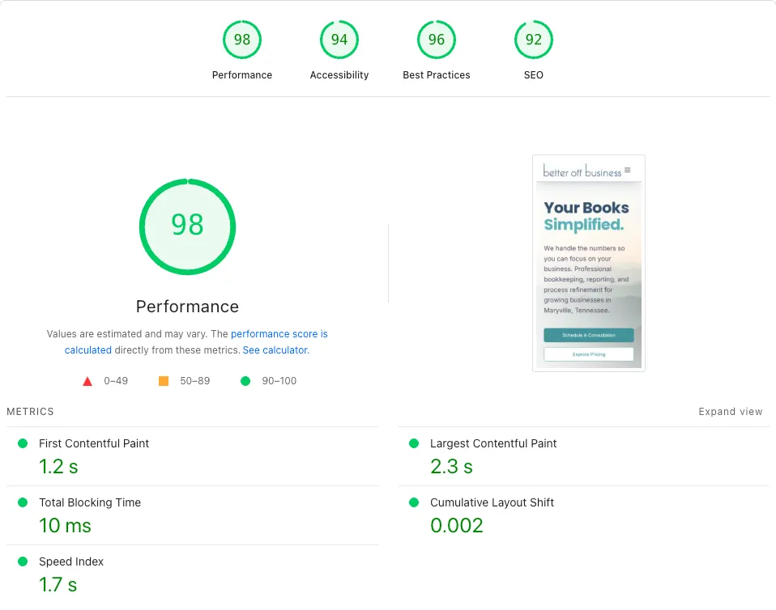Select the METRICS section label
Viewport: 776px width, 610px height.
point(30,411)
